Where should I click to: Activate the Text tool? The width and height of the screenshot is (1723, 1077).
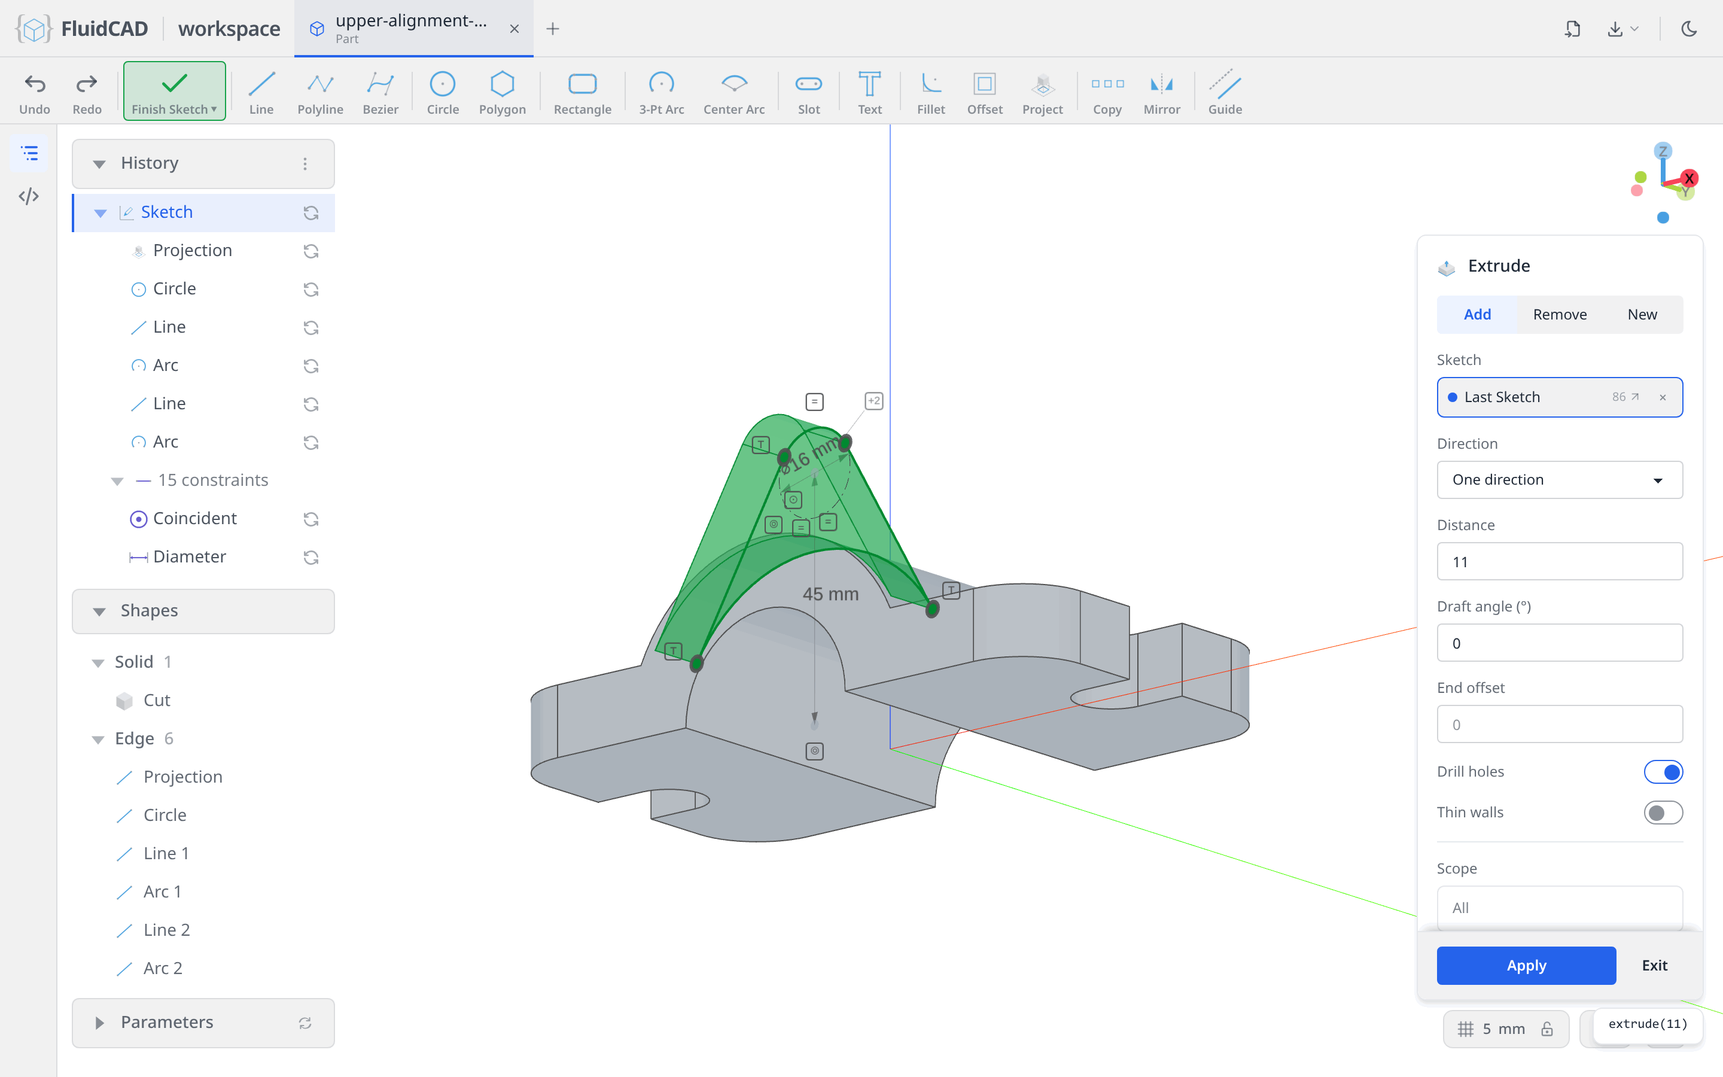[x=869, y=93]
